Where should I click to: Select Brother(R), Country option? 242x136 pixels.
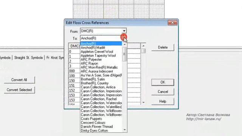click(x=101, y=83)
